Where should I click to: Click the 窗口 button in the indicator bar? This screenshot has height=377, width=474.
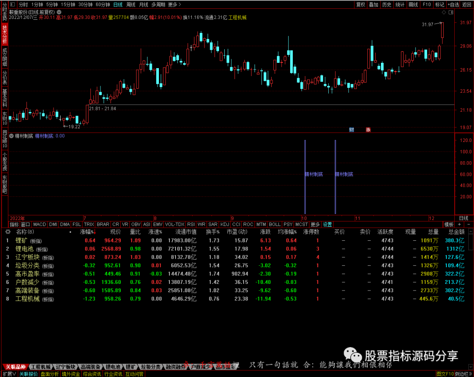pos(25,225)
